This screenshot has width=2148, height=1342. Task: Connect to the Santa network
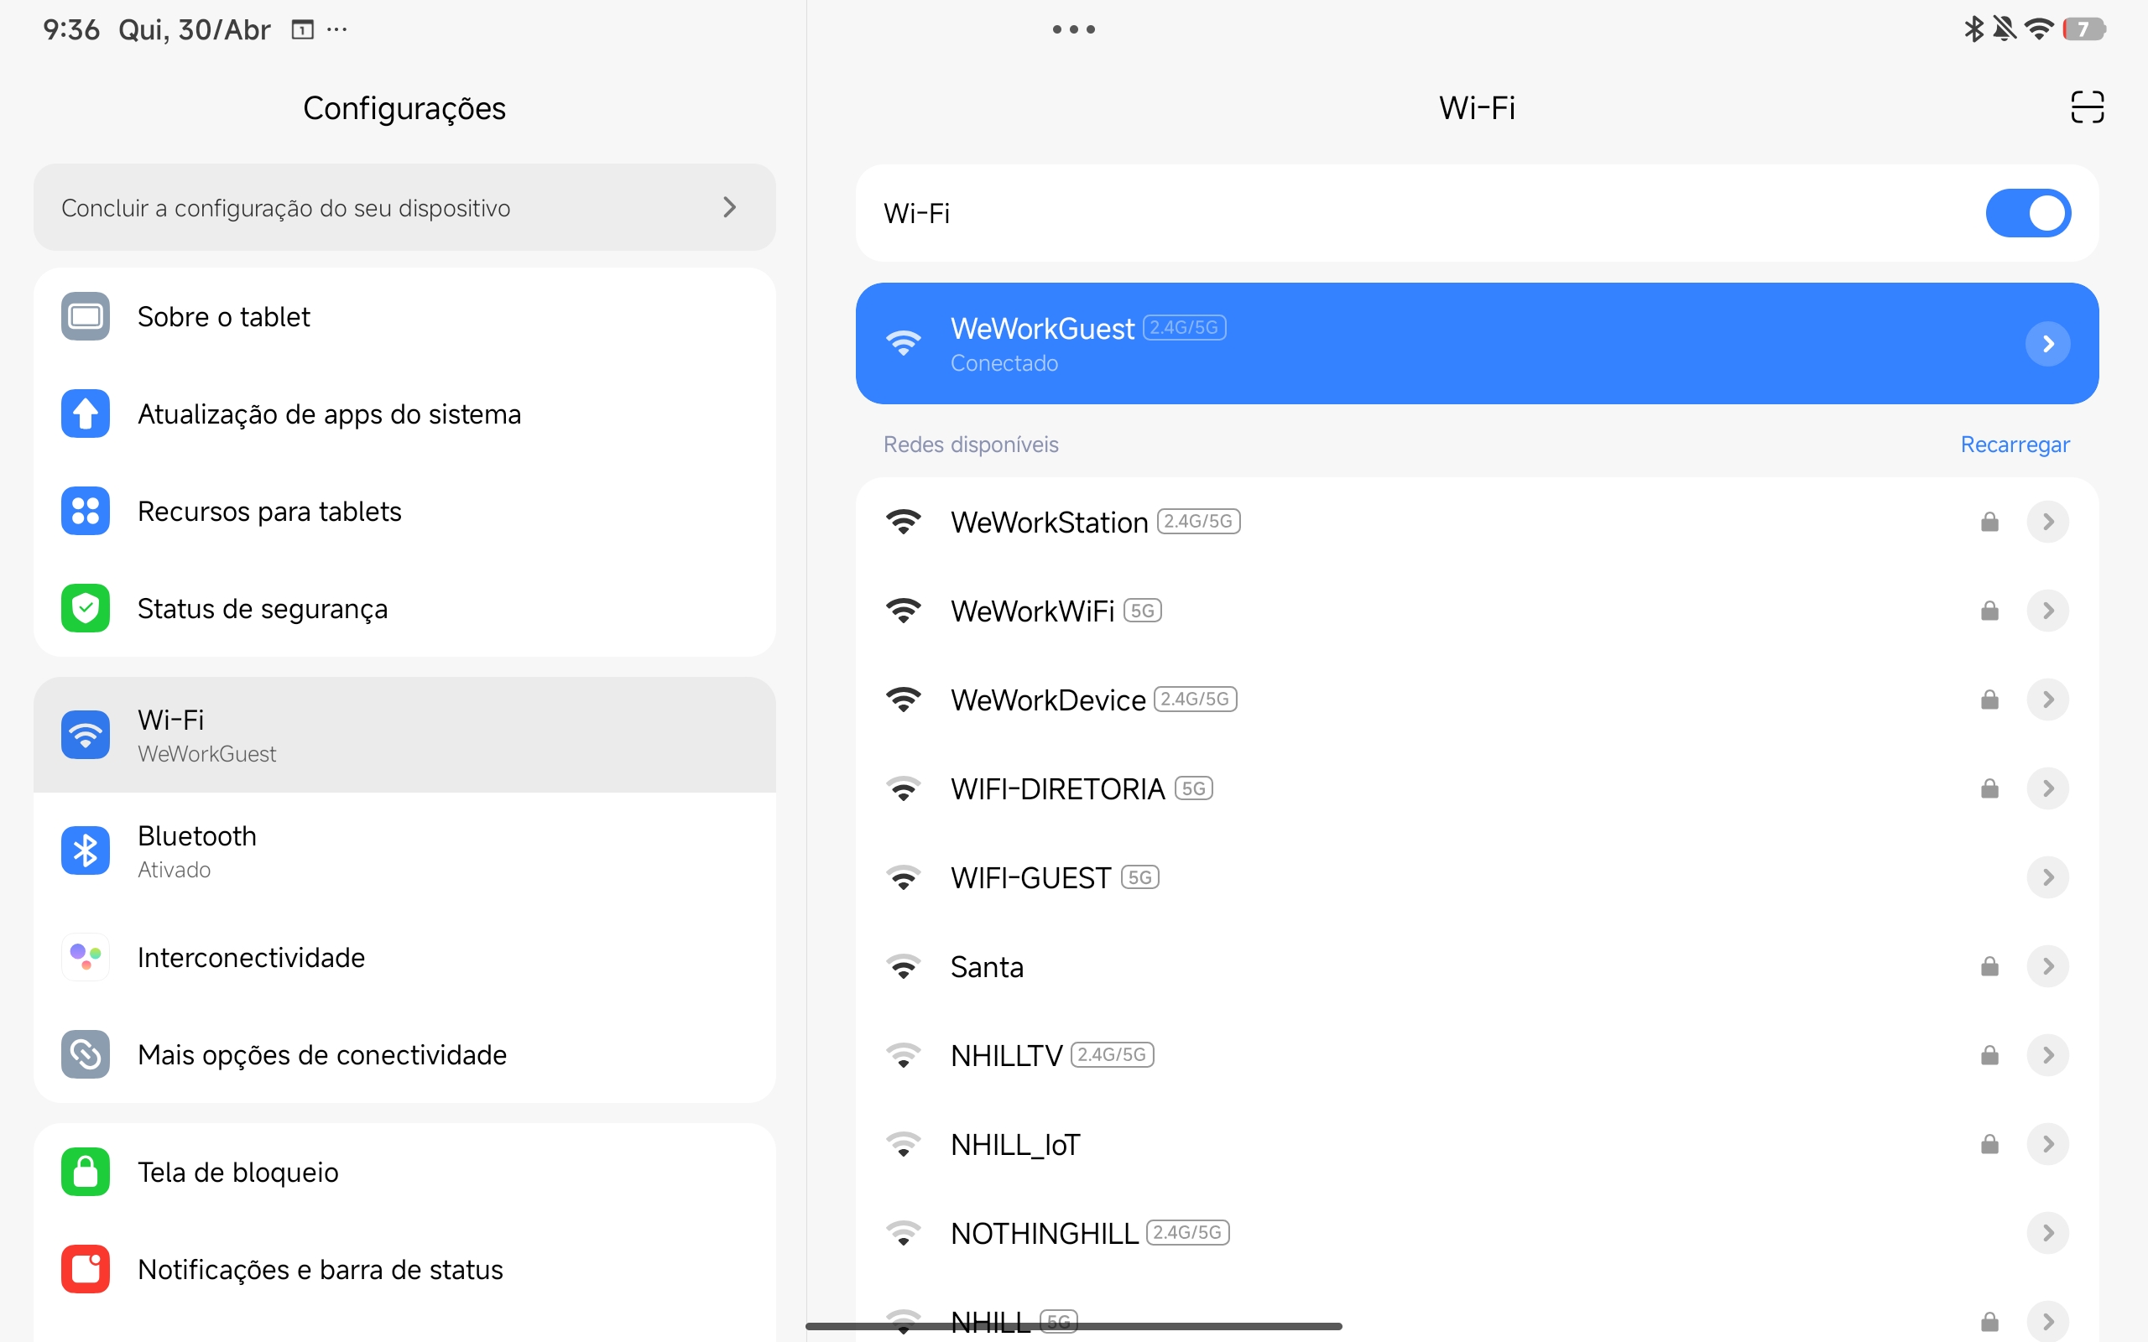[x=1477, y=966]
